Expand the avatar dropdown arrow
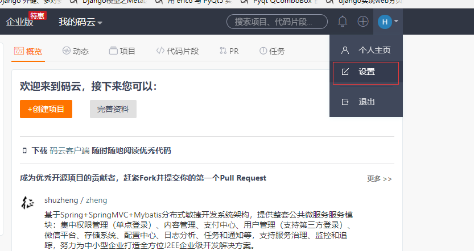Viewport: 474px width, 251px height. click(396, 22)
